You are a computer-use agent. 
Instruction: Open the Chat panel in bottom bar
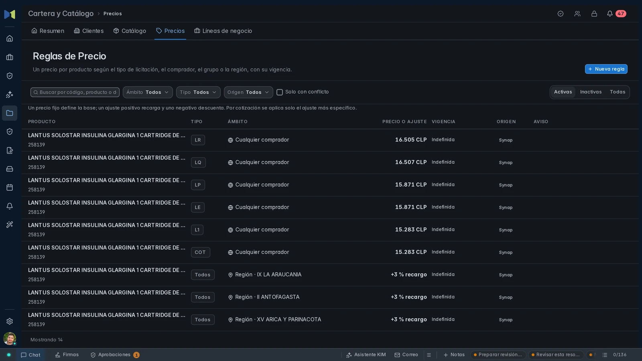click(30, 355)
